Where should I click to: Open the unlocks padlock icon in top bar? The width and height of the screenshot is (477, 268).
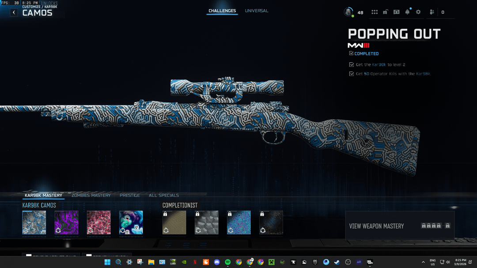click(x=385, y=12)
